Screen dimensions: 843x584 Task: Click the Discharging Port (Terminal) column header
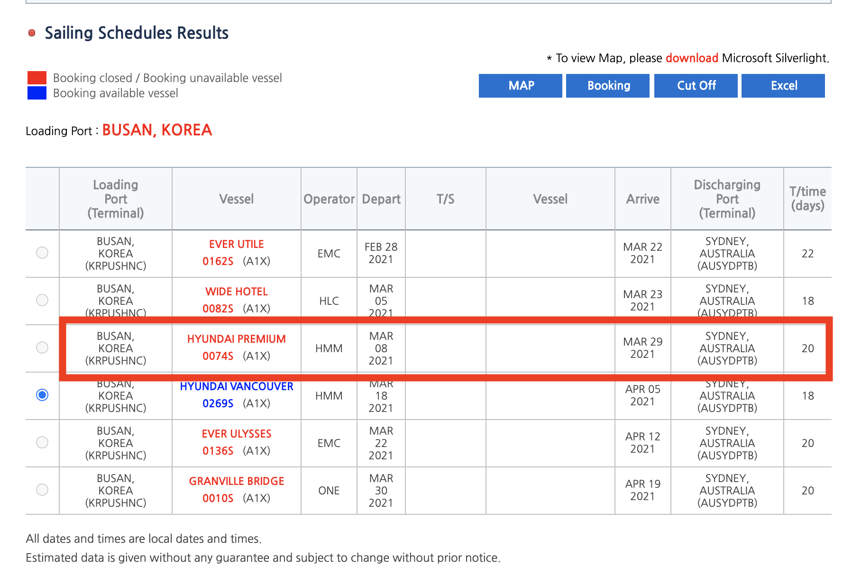click(727, 199)
